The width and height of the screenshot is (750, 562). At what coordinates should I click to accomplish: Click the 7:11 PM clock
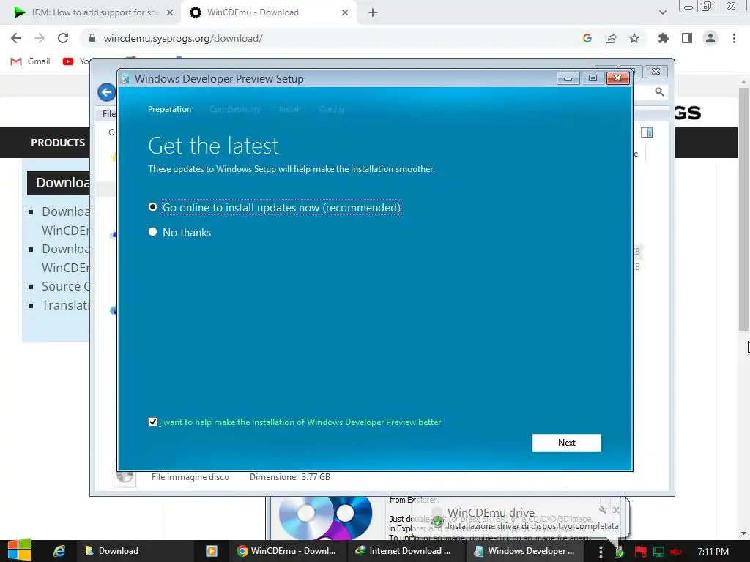pos(713,552)
